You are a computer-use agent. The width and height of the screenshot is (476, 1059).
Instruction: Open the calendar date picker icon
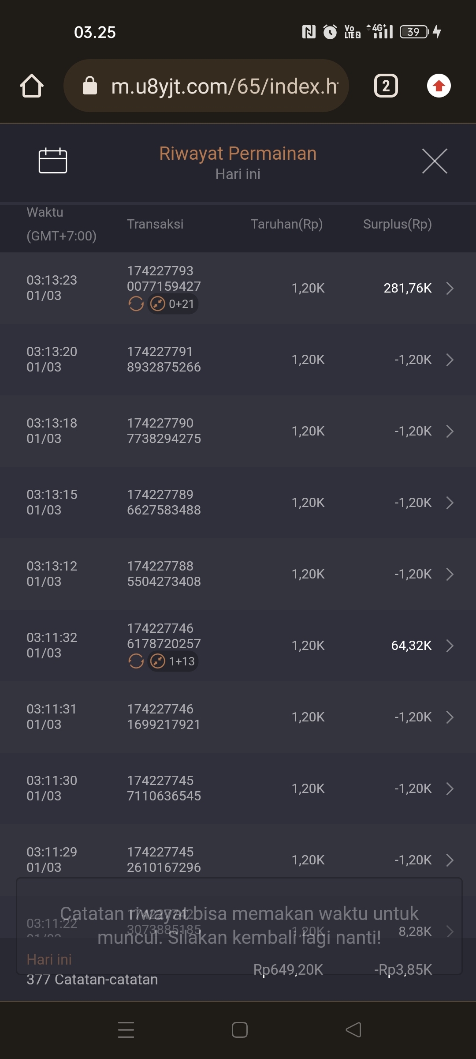pyautogui.click(x=52, y=161)
